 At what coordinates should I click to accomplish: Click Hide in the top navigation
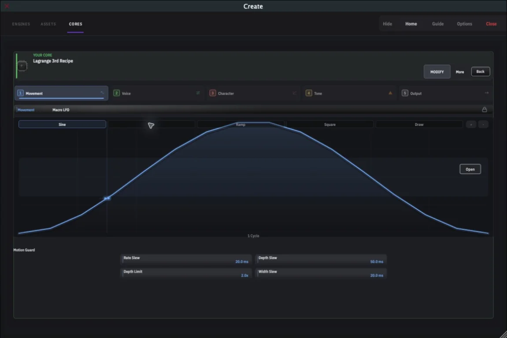(x=387, y=24)
